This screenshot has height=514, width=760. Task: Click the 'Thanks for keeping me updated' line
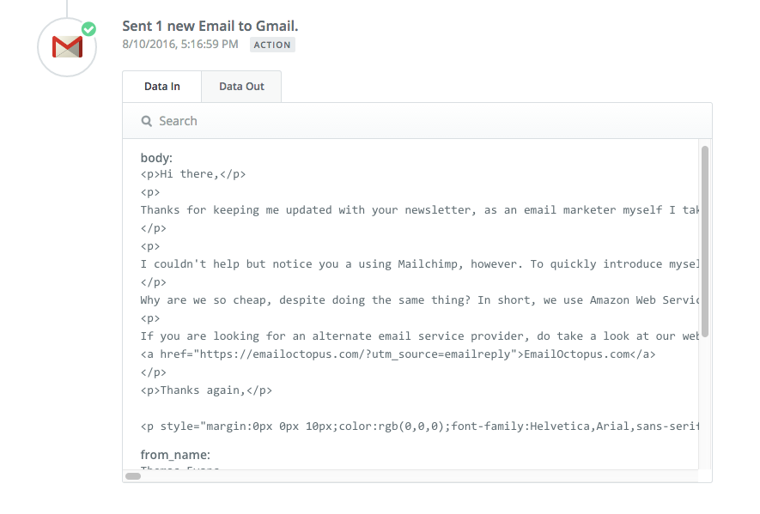421,210
